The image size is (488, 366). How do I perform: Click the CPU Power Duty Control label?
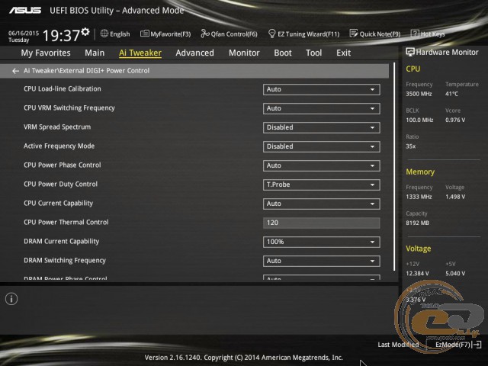(61, 185)
